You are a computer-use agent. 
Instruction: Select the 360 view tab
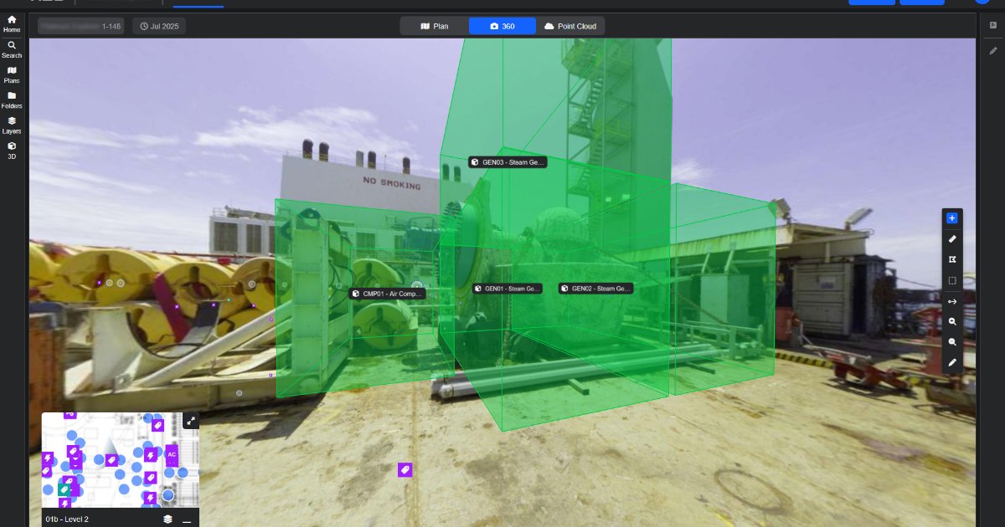[502, 26]
